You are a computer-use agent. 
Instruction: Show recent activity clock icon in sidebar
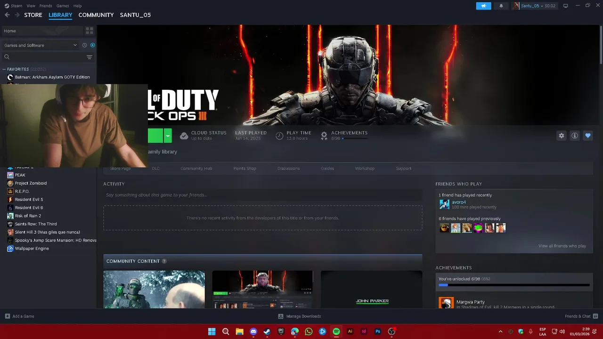point(85,45)
